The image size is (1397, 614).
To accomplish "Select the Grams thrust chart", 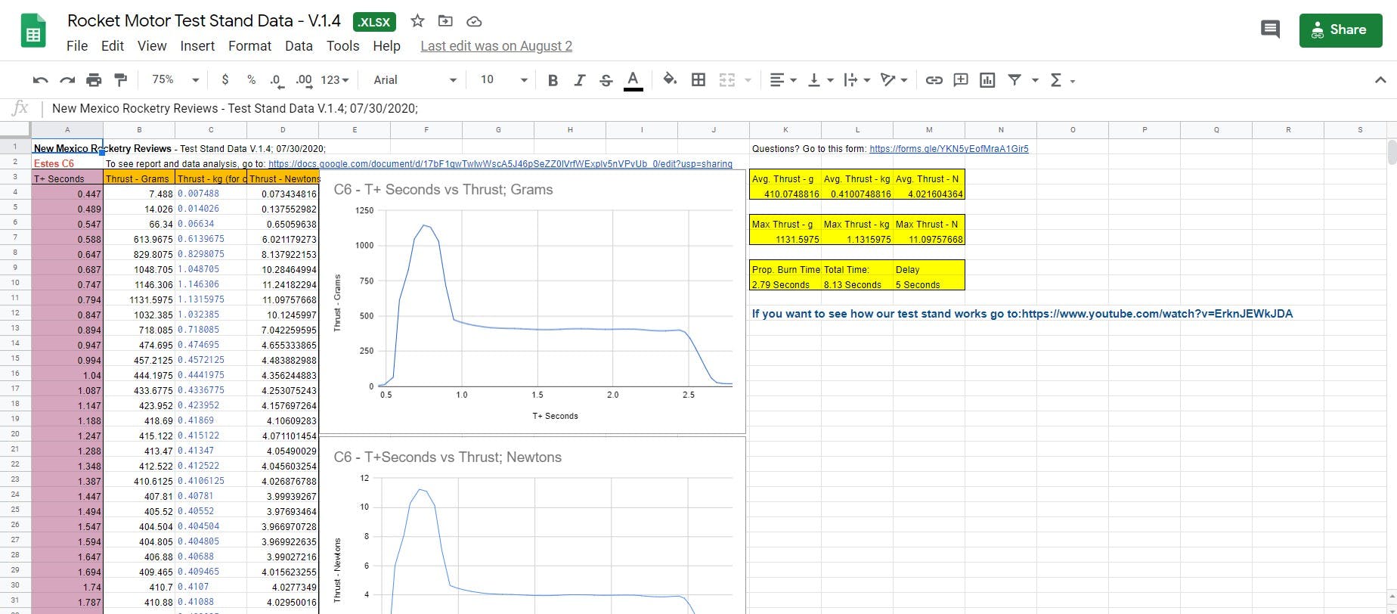I will pos(532,302).
